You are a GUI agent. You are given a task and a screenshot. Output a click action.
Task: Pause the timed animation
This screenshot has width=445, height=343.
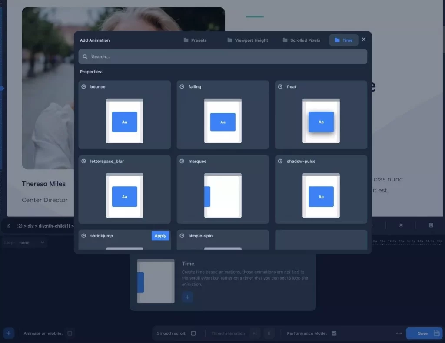269,333
